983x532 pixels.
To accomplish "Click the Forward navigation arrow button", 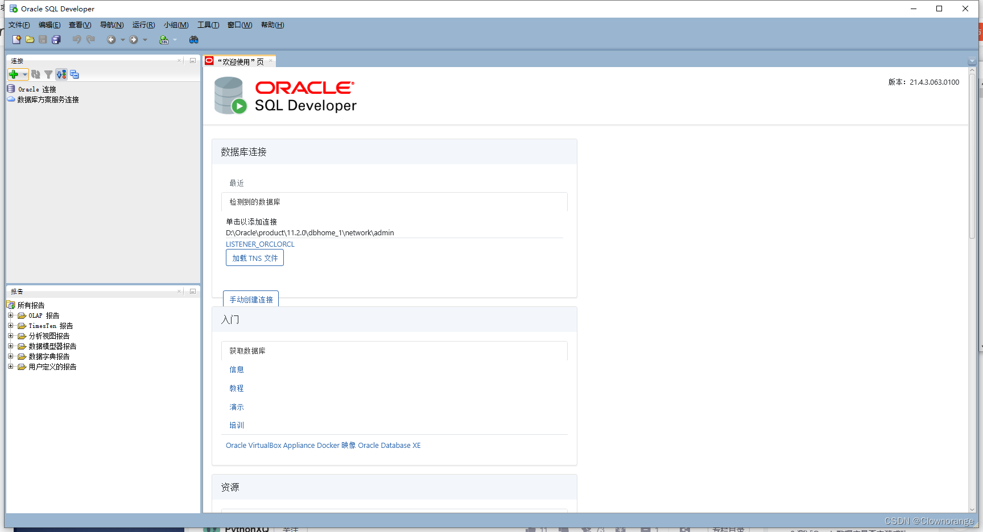I will 134,40.
